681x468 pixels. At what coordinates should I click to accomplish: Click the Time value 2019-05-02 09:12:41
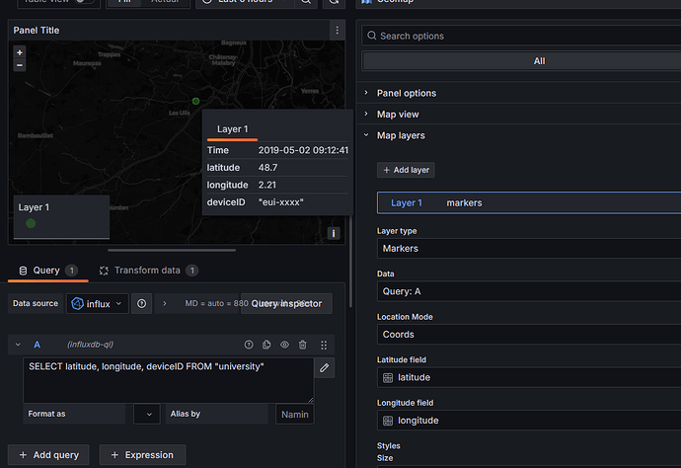(303, 150)
